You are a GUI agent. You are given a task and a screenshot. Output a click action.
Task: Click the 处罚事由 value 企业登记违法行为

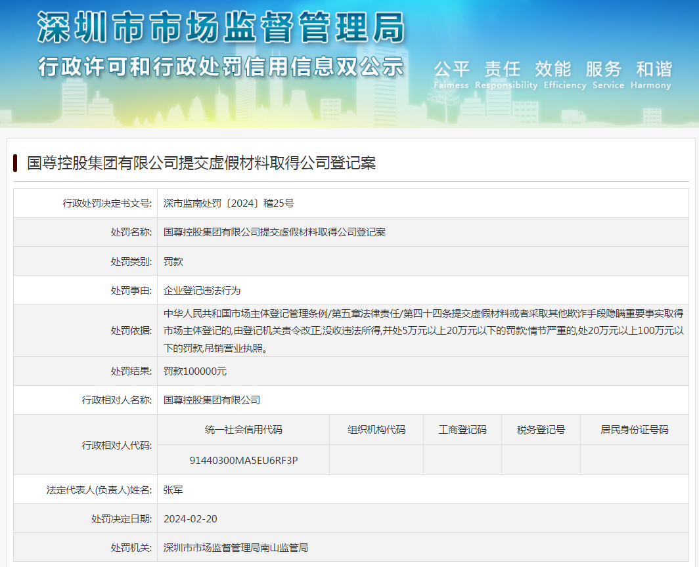202,290
